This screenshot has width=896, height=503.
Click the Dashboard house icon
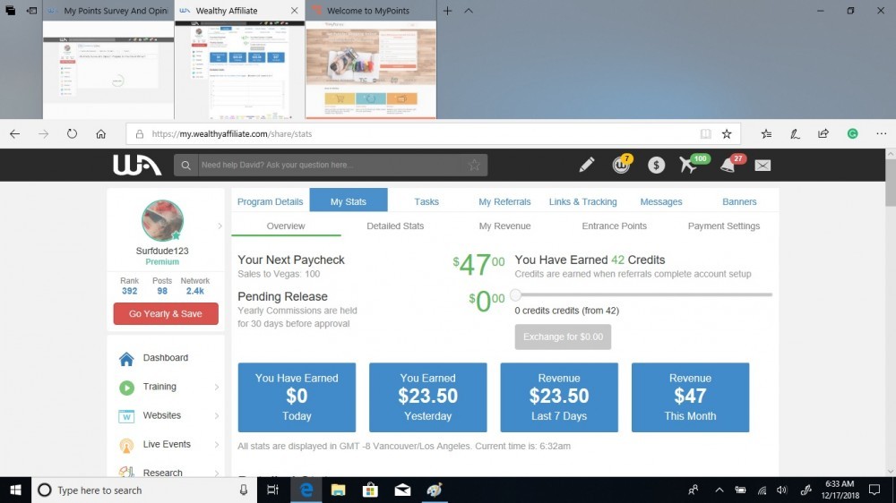(126, 358)
